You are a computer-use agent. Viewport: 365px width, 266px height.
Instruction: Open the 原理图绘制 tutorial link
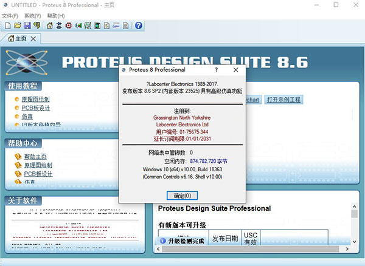[36, 100]
